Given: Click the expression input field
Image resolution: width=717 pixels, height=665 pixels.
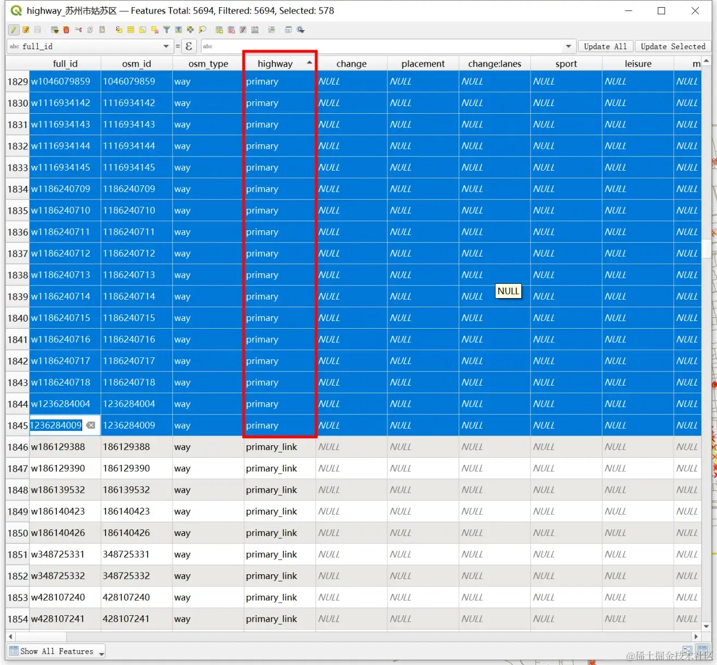Looking at the screenshot, I should (x=383, y=46).
